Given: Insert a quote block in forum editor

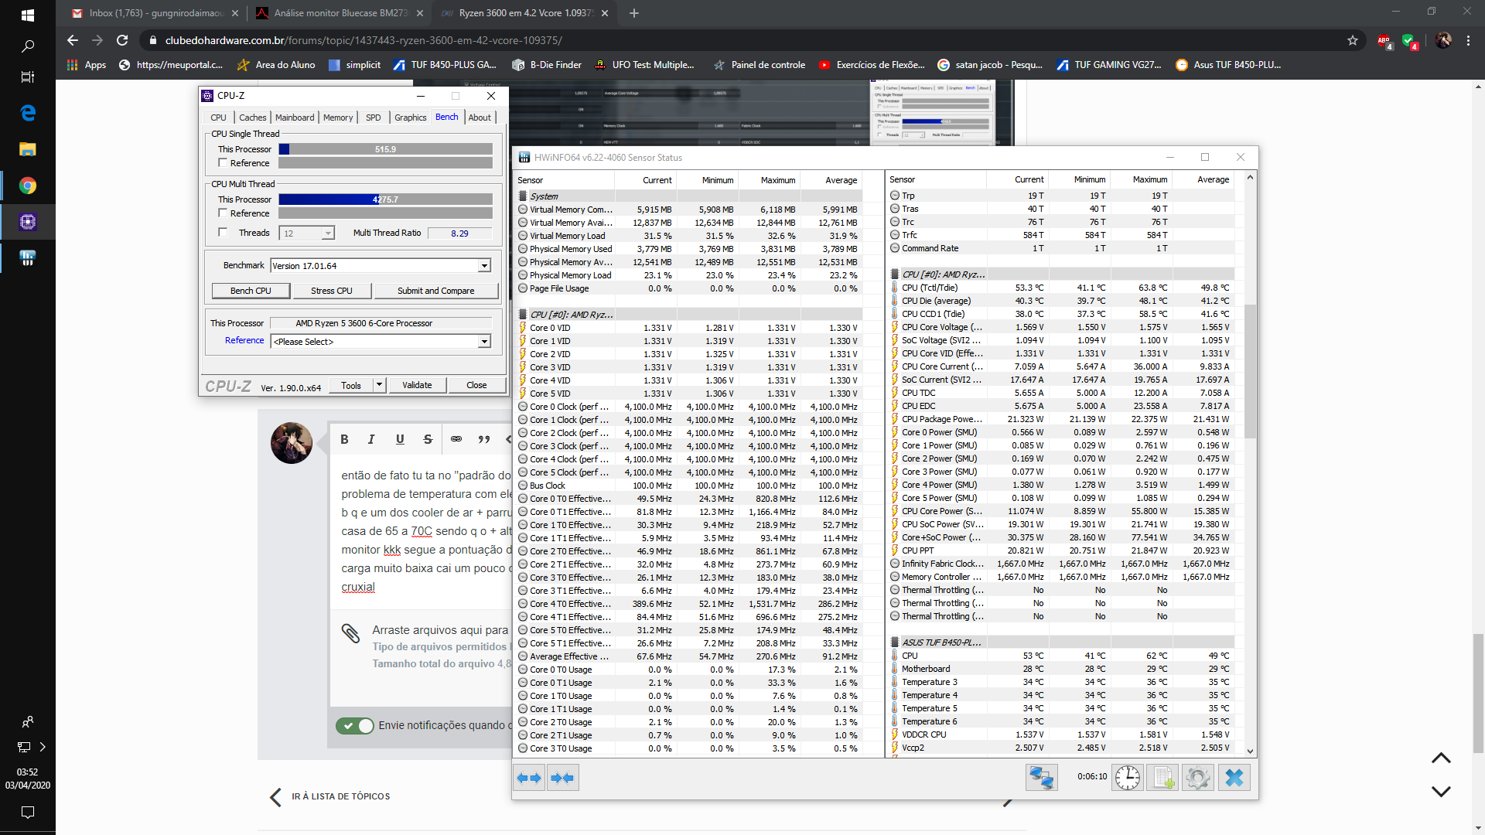Looking at the screenshot, I should (484, 439).
